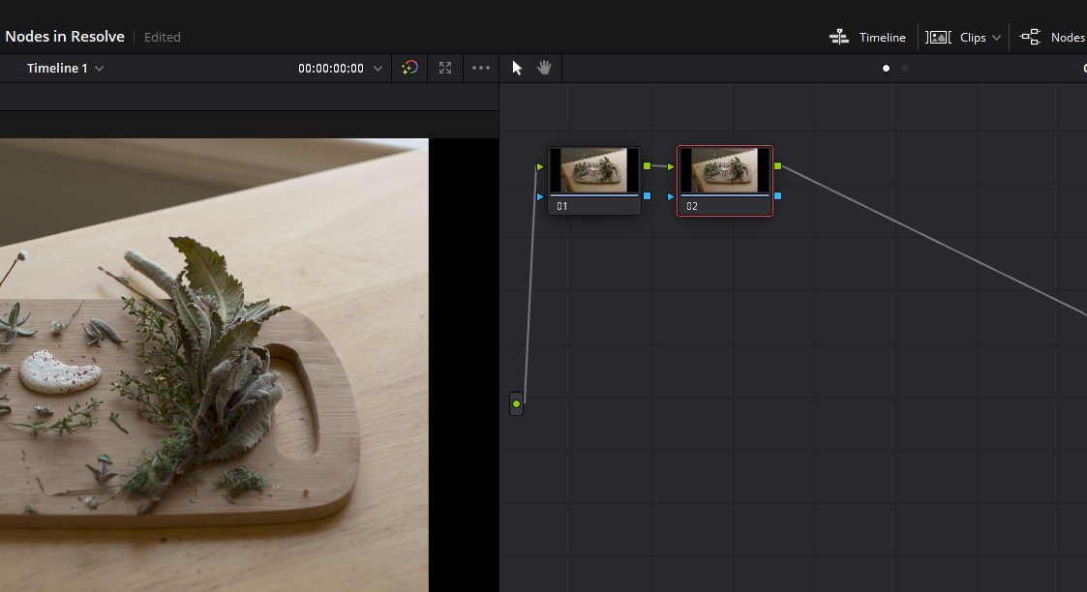Open the Clips panel icon
This screenshot has height=592, width=1087.
(x=938, y=36)
